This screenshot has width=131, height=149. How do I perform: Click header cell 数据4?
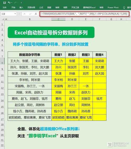tap(100, 55)
